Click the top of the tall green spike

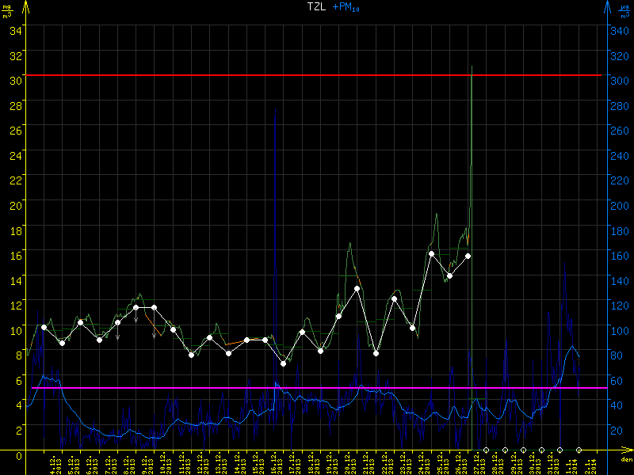tap(472, 67)
